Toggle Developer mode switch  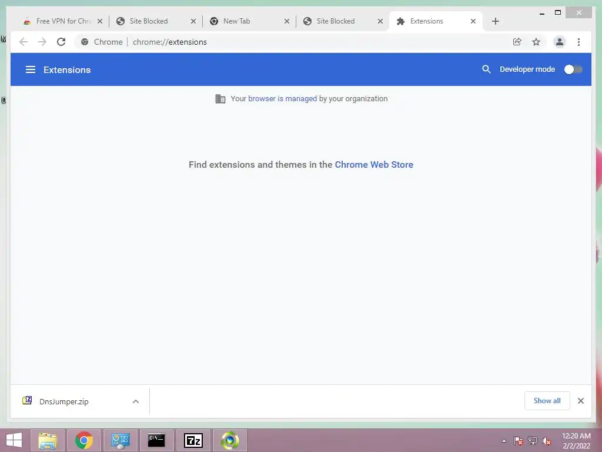pyautogui.click(x=573, y=69)
